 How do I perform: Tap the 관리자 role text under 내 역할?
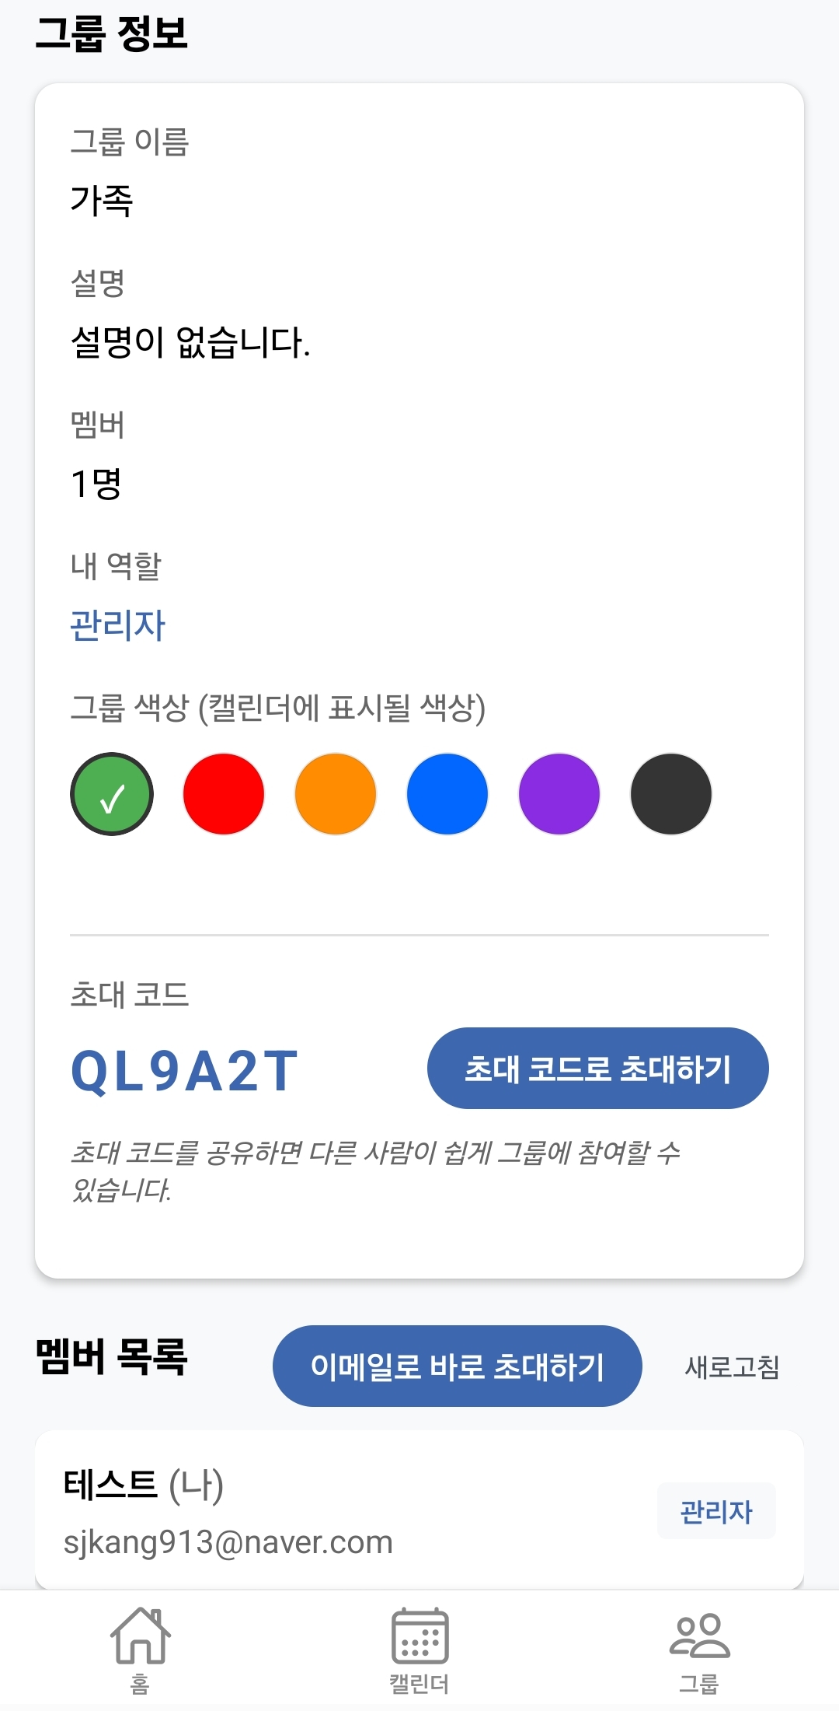tap(118, 625)
